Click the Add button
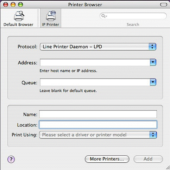 pyautogui.click(x=148, y=159)
